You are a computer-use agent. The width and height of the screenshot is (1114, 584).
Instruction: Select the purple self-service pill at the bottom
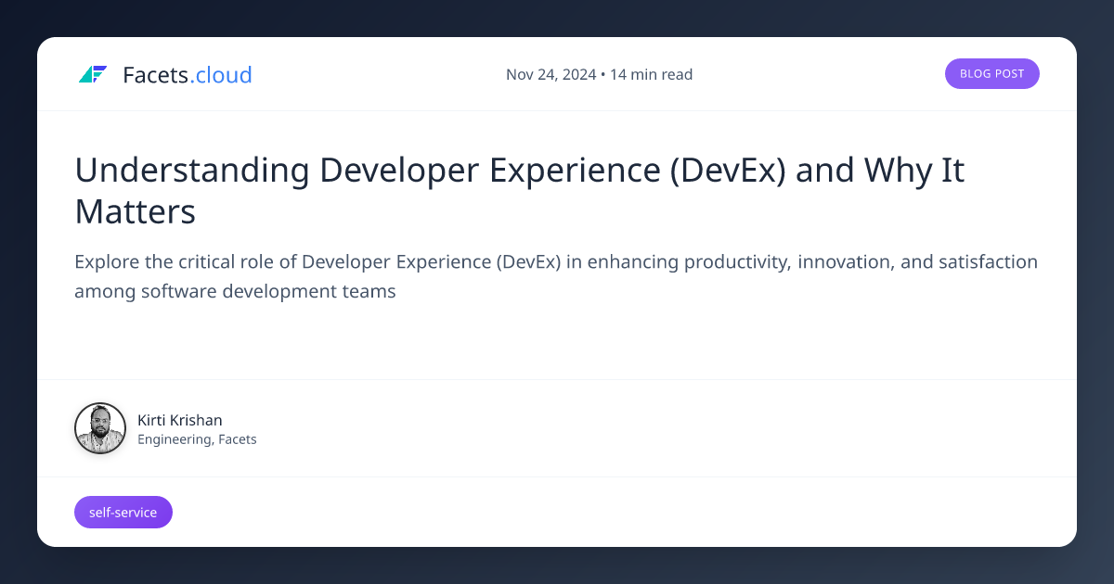(x=123, y=512)
